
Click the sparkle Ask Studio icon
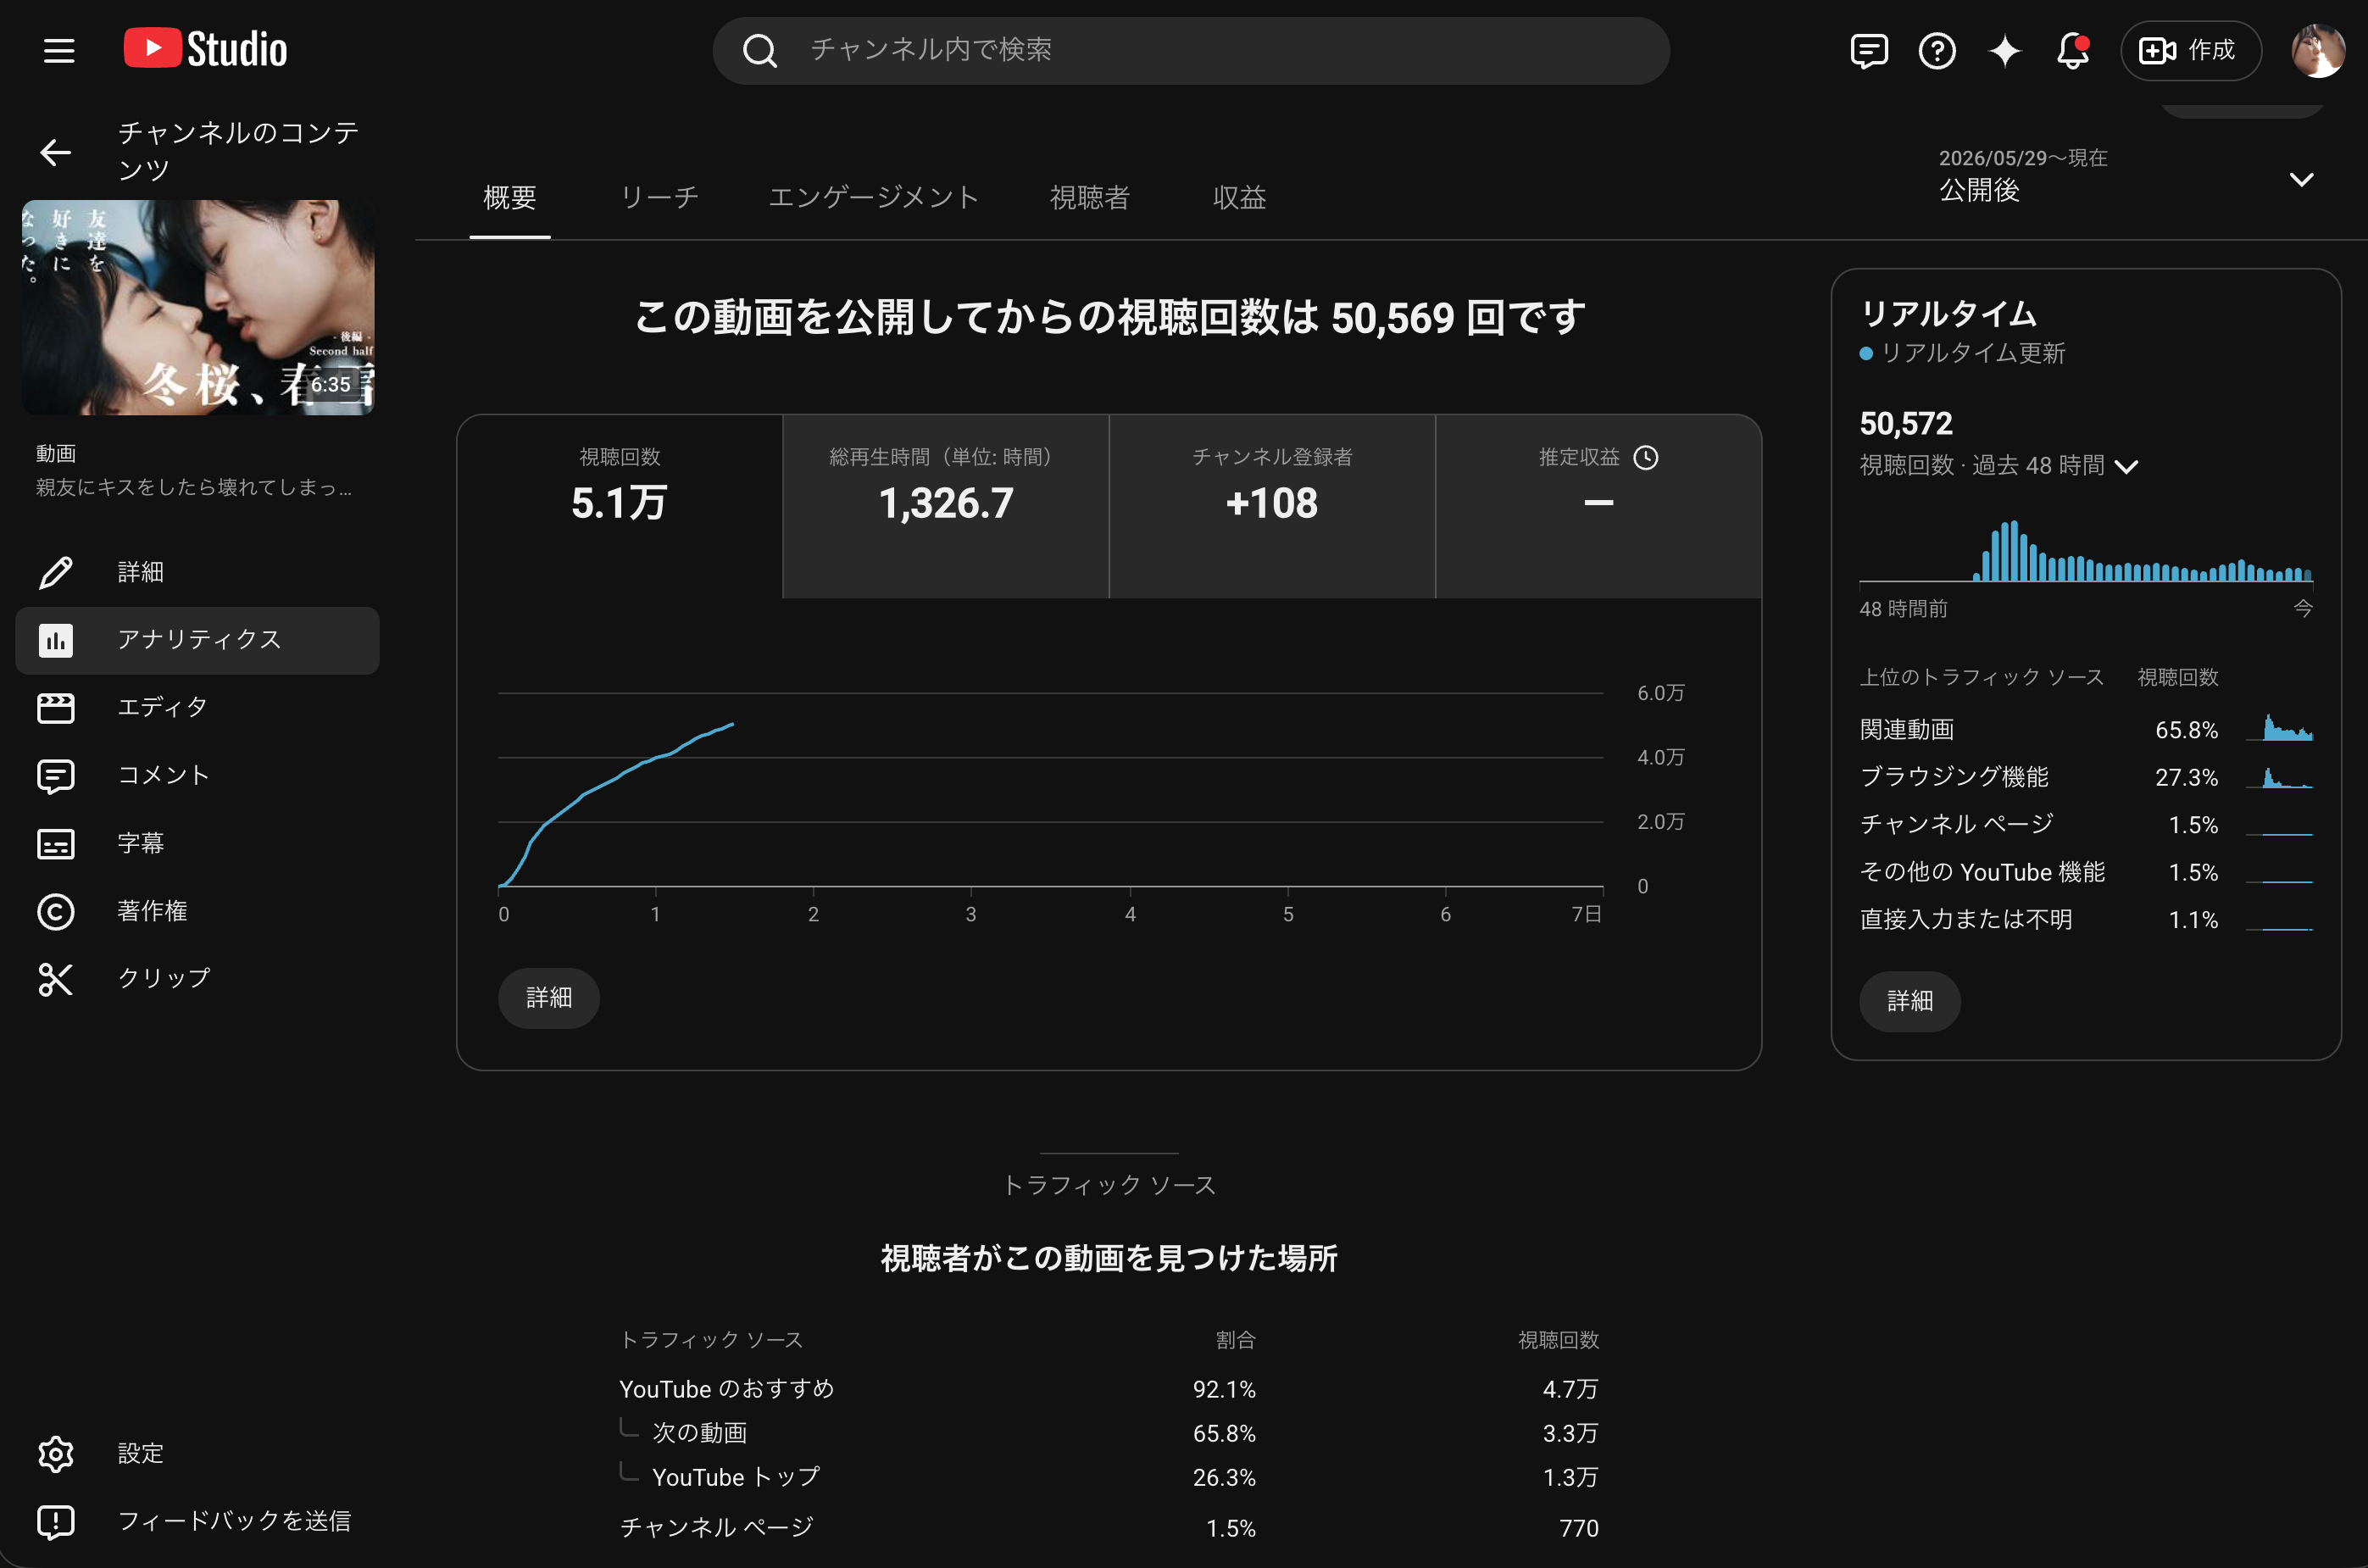tap(2005, 50)
